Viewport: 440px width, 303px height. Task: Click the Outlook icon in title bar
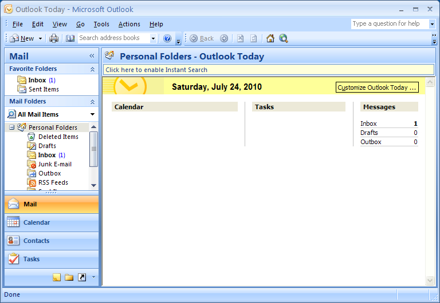click(x=9, y=9)
